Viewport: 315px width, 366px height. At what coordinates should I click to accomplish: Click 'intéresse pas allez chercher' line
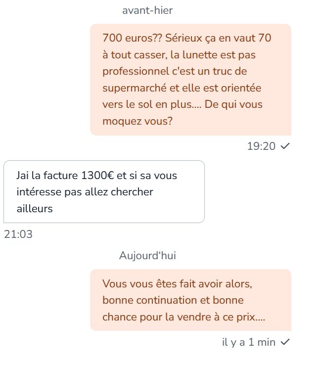tap(85, 192)
